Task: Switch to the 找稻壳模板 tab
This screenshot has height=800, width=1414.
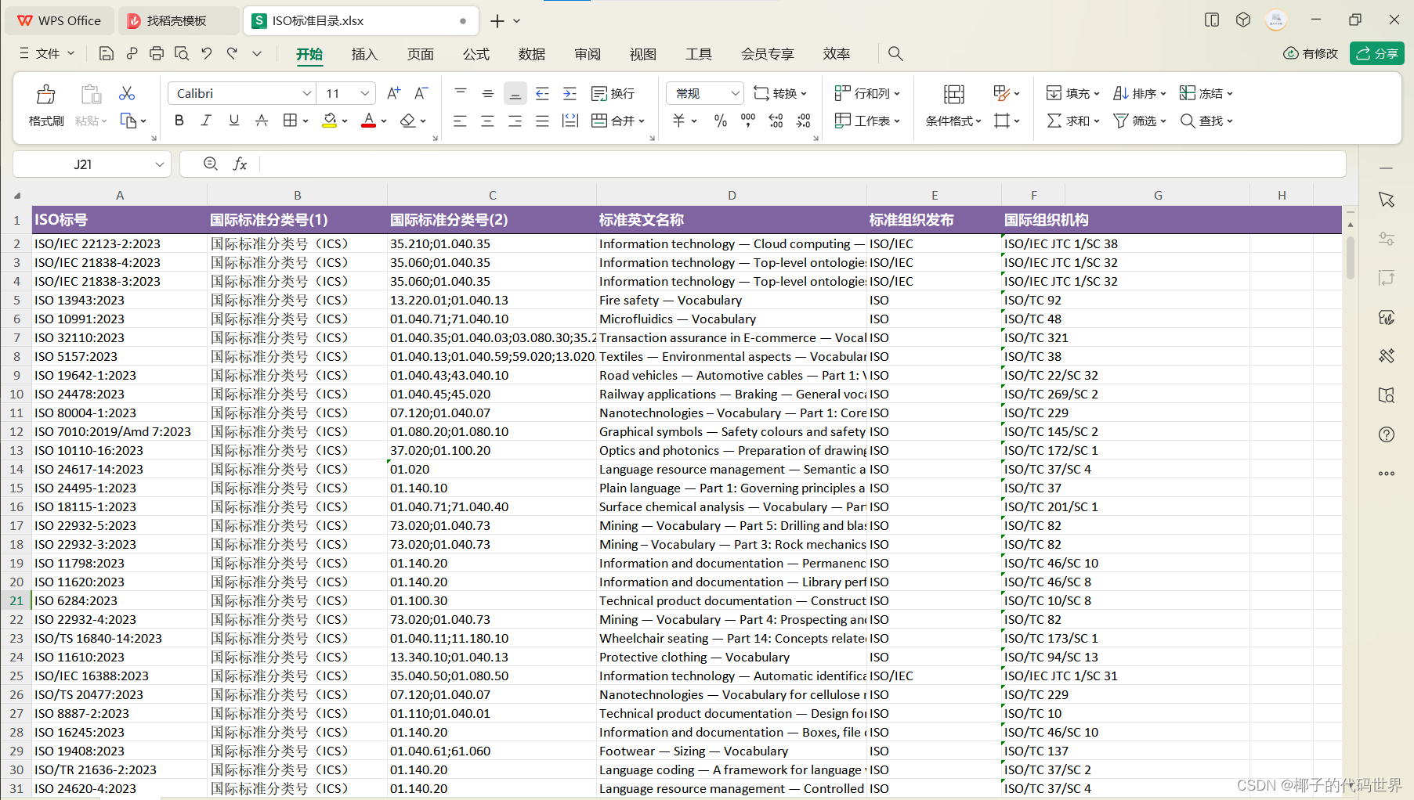Action: 178,20
